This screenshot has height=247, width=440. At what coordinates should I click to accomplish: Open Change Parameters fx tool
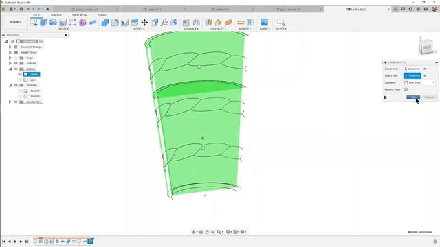pyautogui.click(x=164, y=22)
